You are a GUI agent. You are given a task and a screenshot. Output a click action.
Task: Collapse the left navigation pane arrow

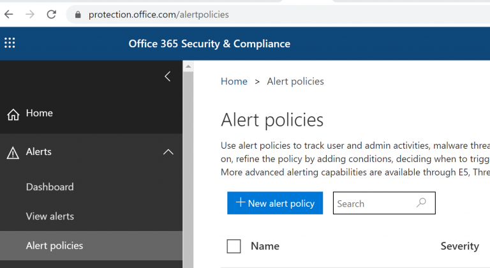168,77
